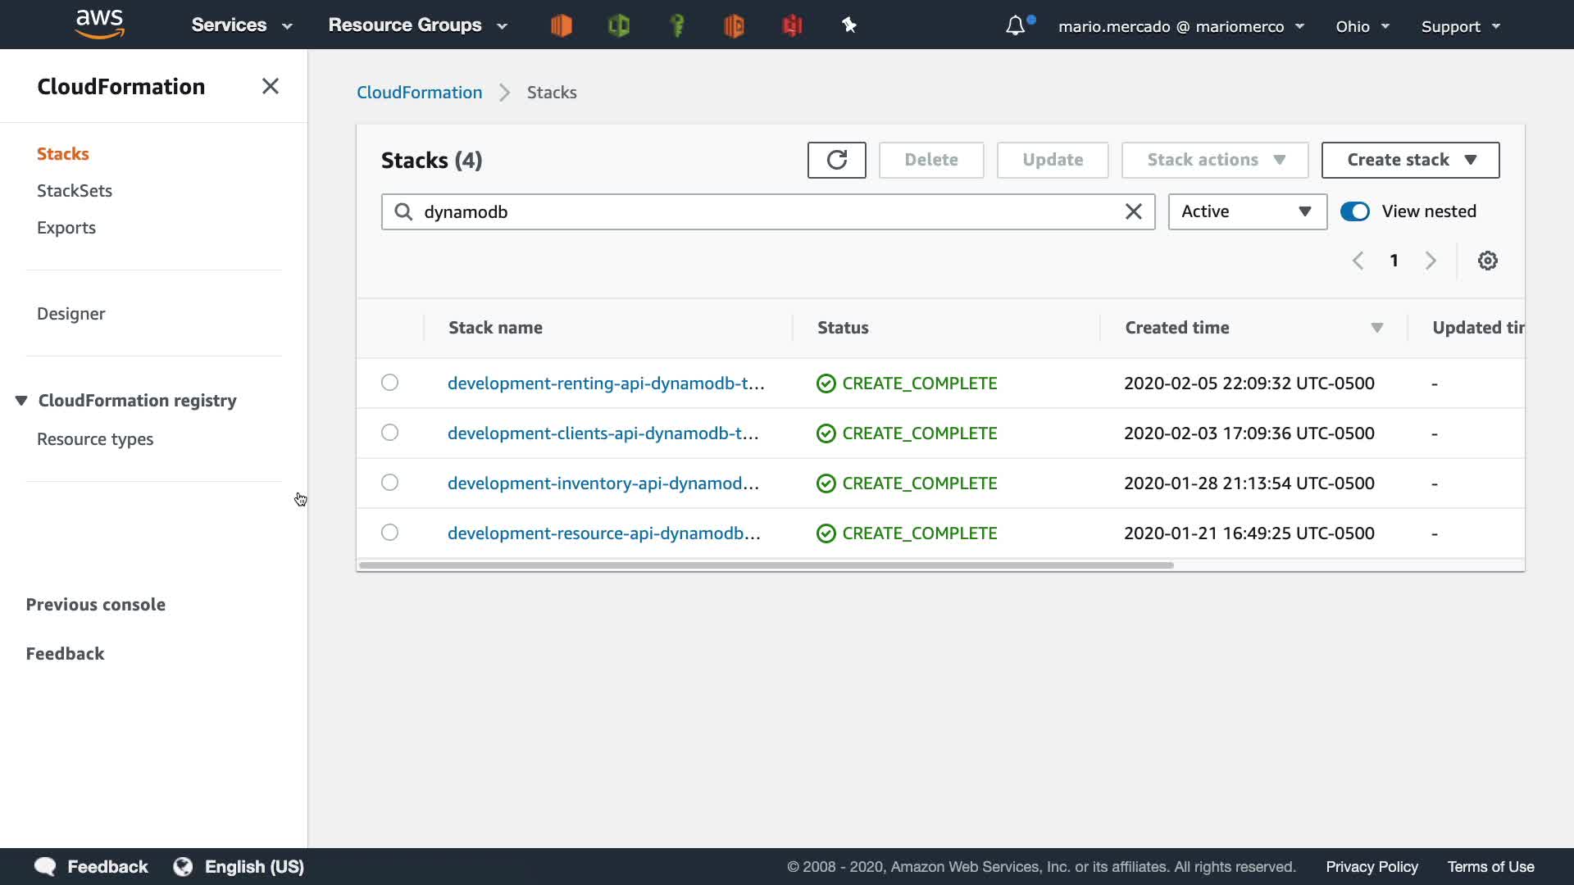Click the CloudFormation breadcrumb link

[419, 93]
